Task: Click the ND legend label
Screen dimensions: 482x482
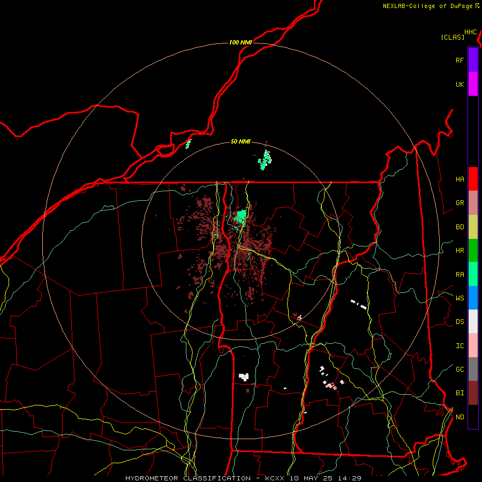Action: coord(460,417)
